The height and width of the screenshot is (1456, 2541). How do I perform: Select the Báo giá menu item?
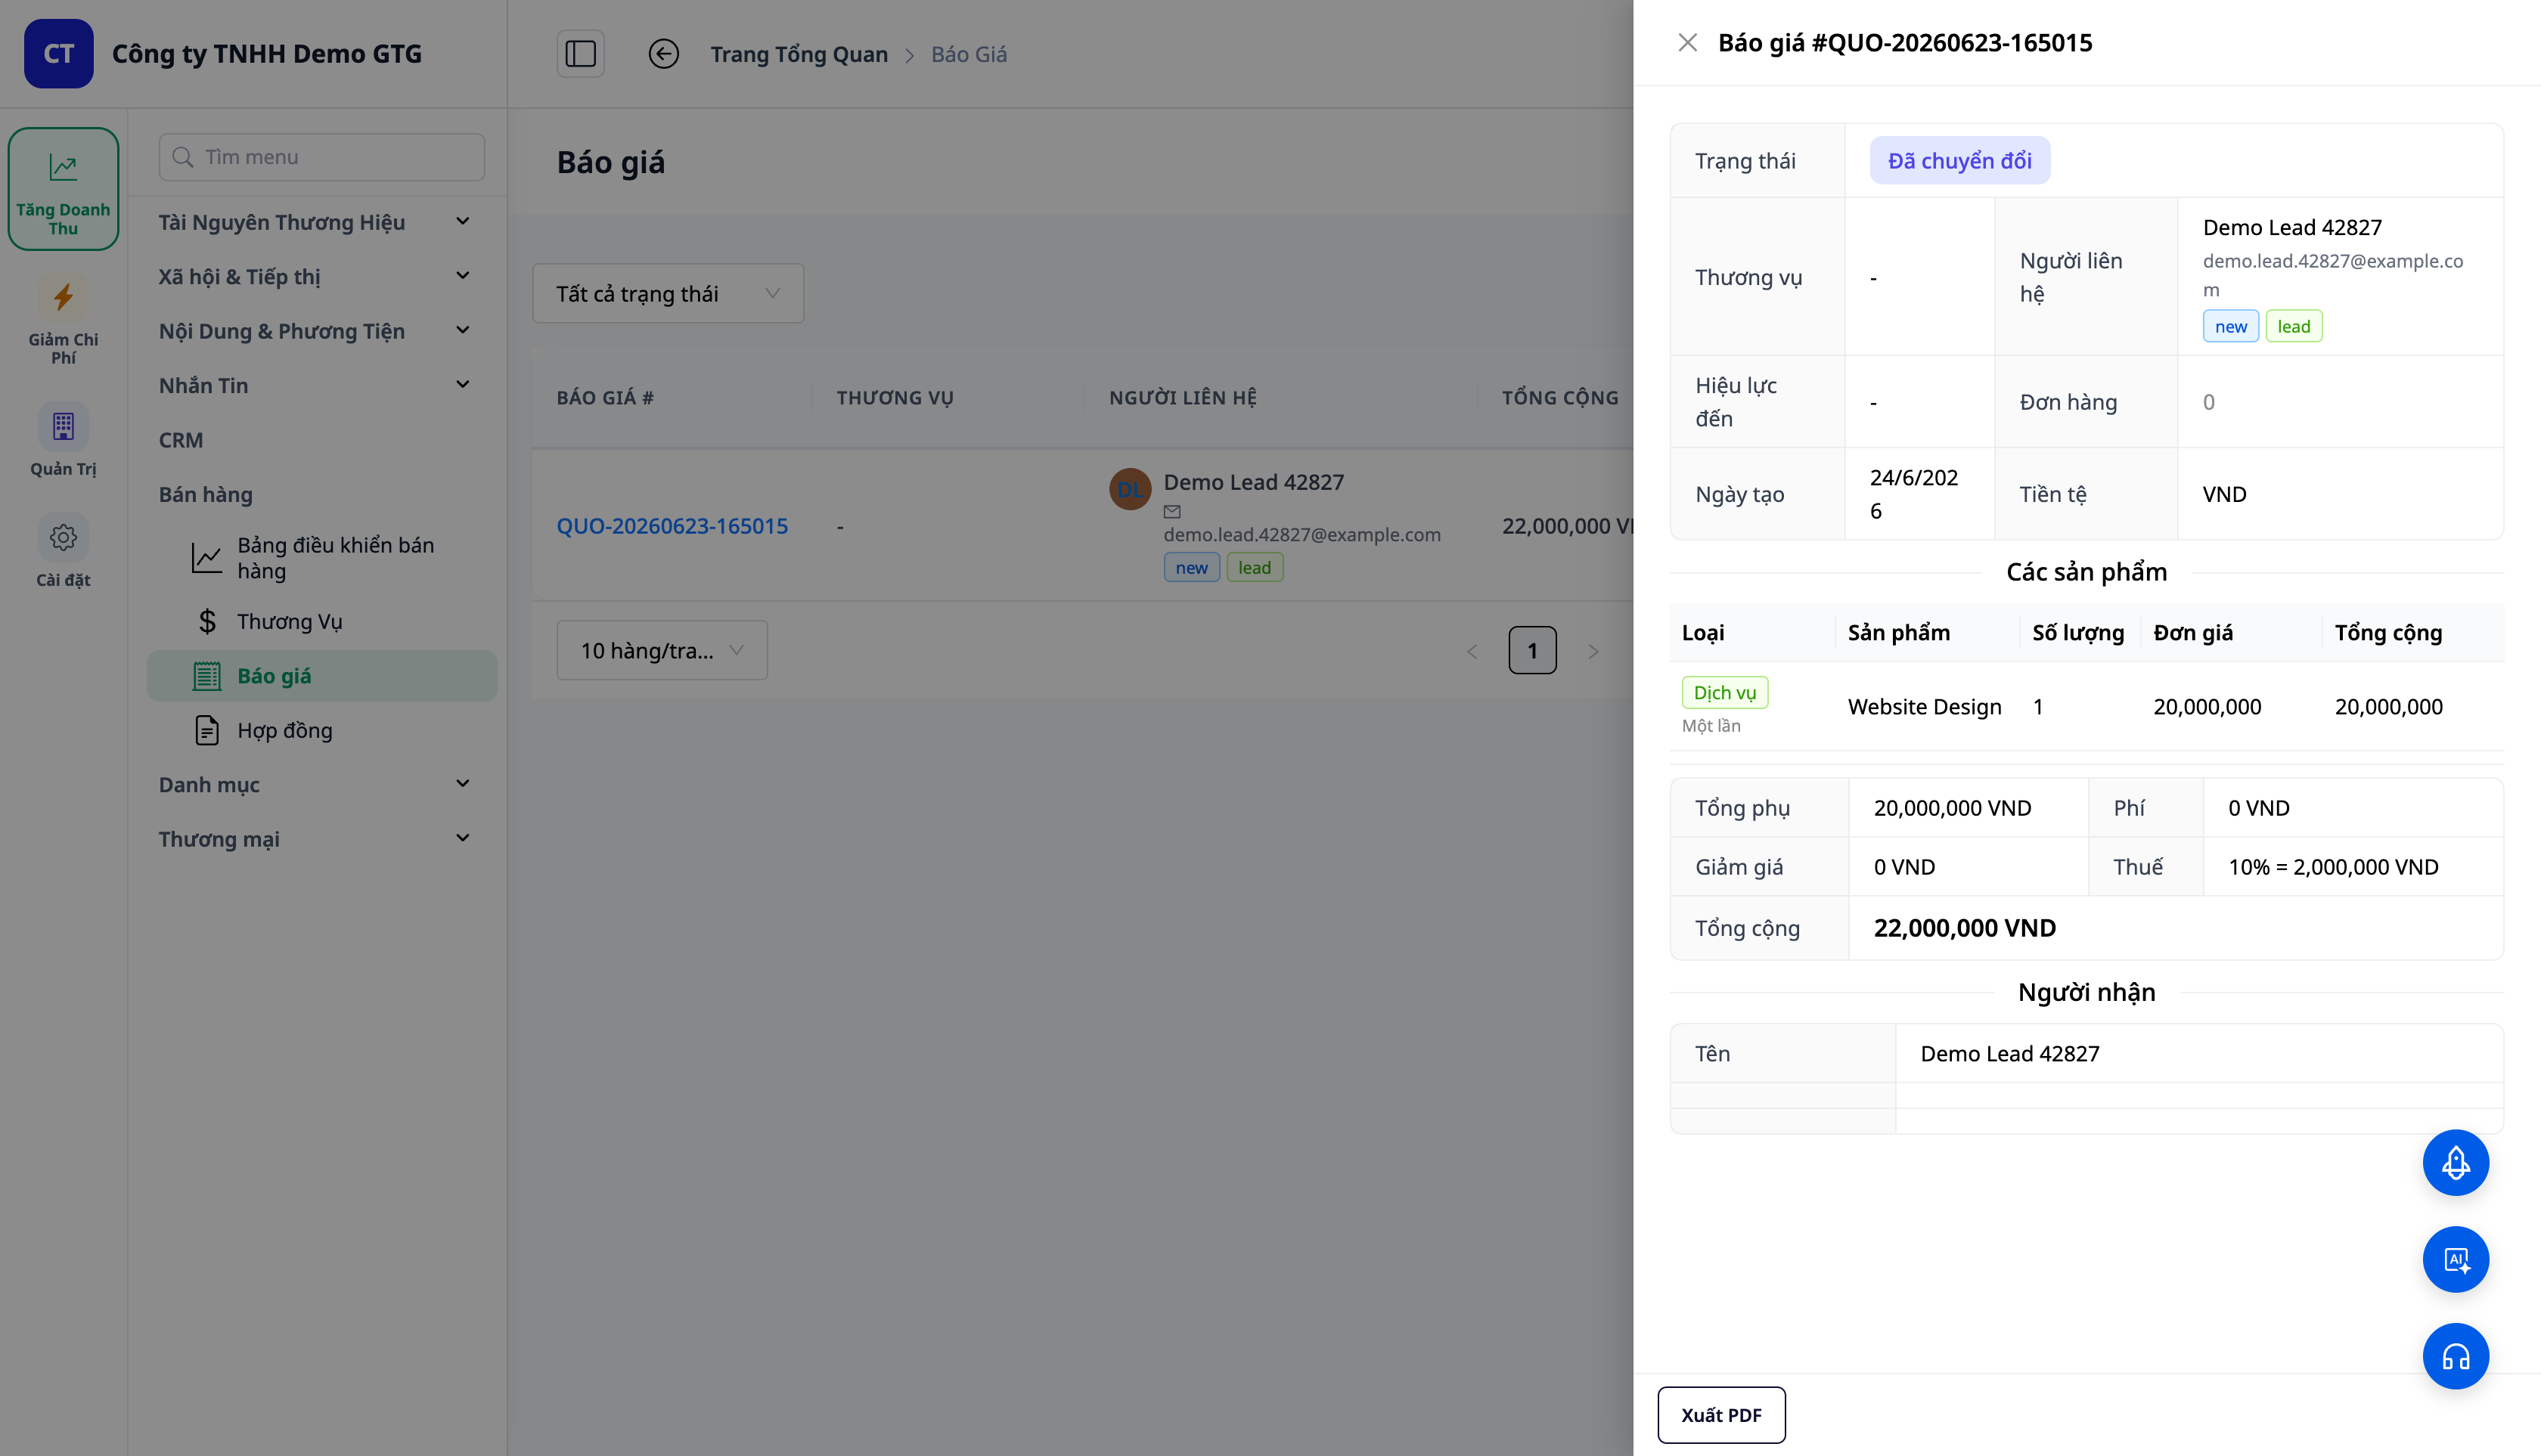[x=322, y=676]
